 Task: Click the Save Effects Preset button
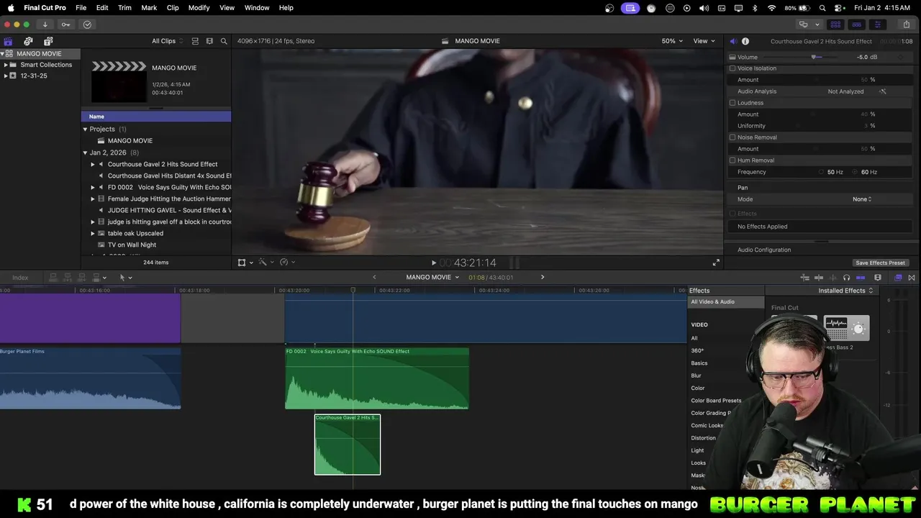[880, 263]
